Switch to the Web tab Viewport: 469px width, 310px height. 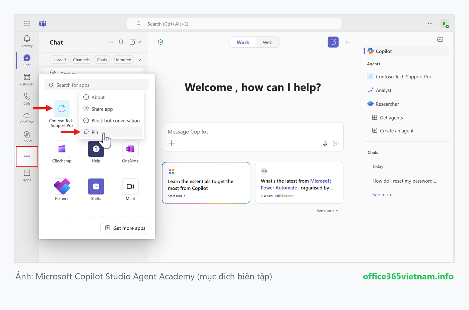267,42
